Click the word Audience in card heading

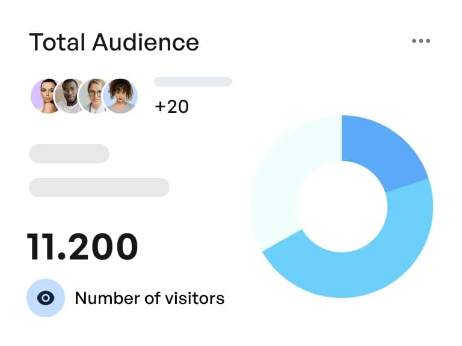(x=145, y=42)
